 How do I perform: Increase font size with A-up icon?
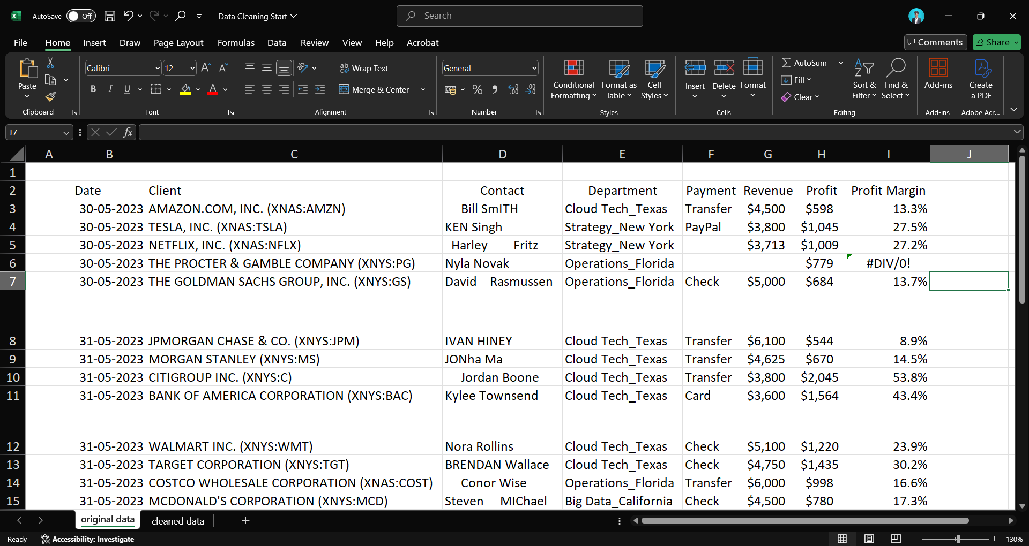(x=206, y=68)
